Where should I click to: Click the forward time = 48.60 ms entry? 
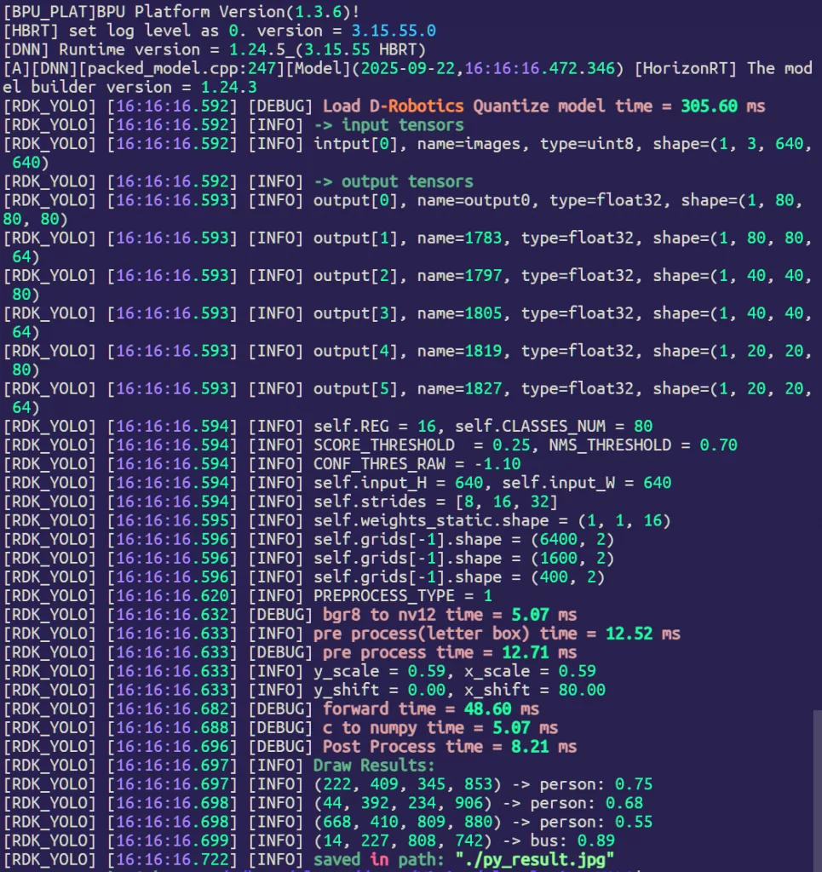[x=430, y=708]
